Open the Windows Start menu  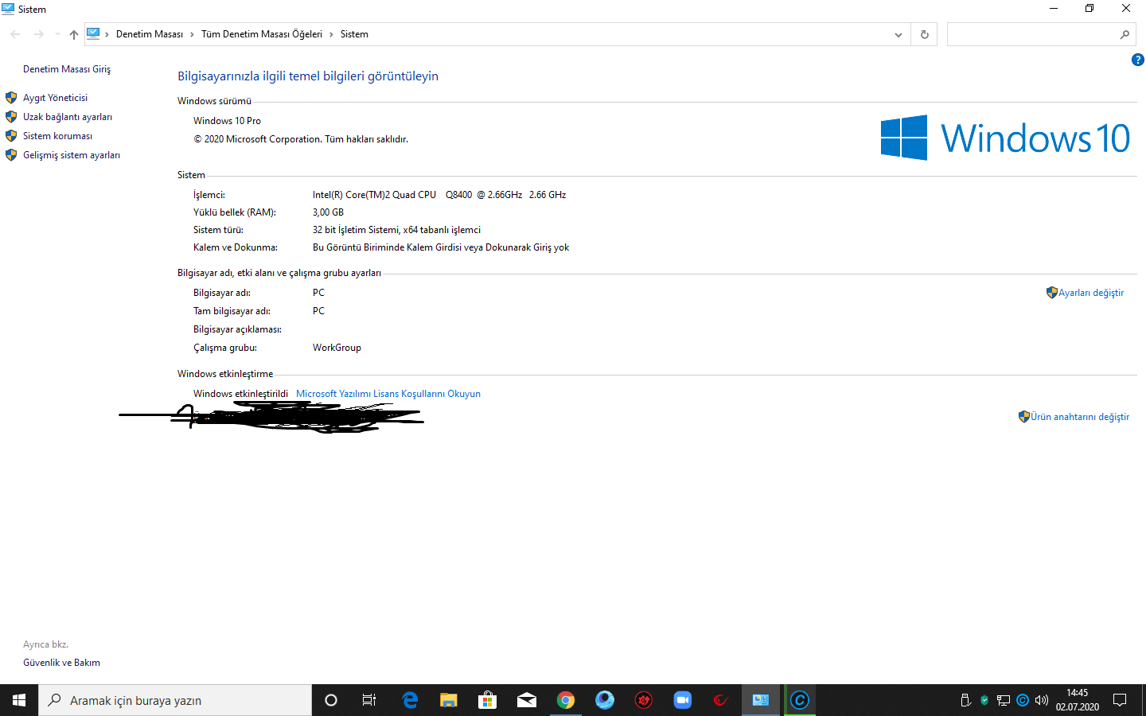pyautogui.click(x=19, y=700)
